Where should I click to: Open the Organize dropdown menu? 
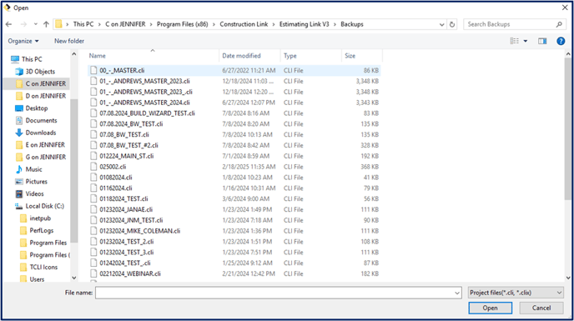coord(23,41)
